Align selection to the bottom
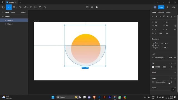This screenshot has width=178, height=100. pos(171,16)
